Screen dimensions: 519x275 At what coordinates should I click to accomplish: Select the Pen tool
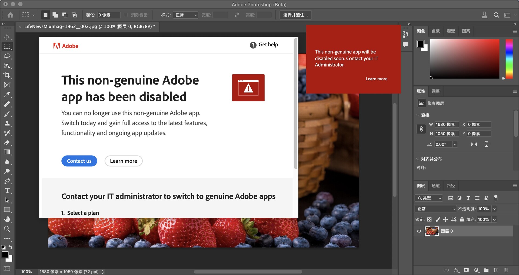point(7,181)
